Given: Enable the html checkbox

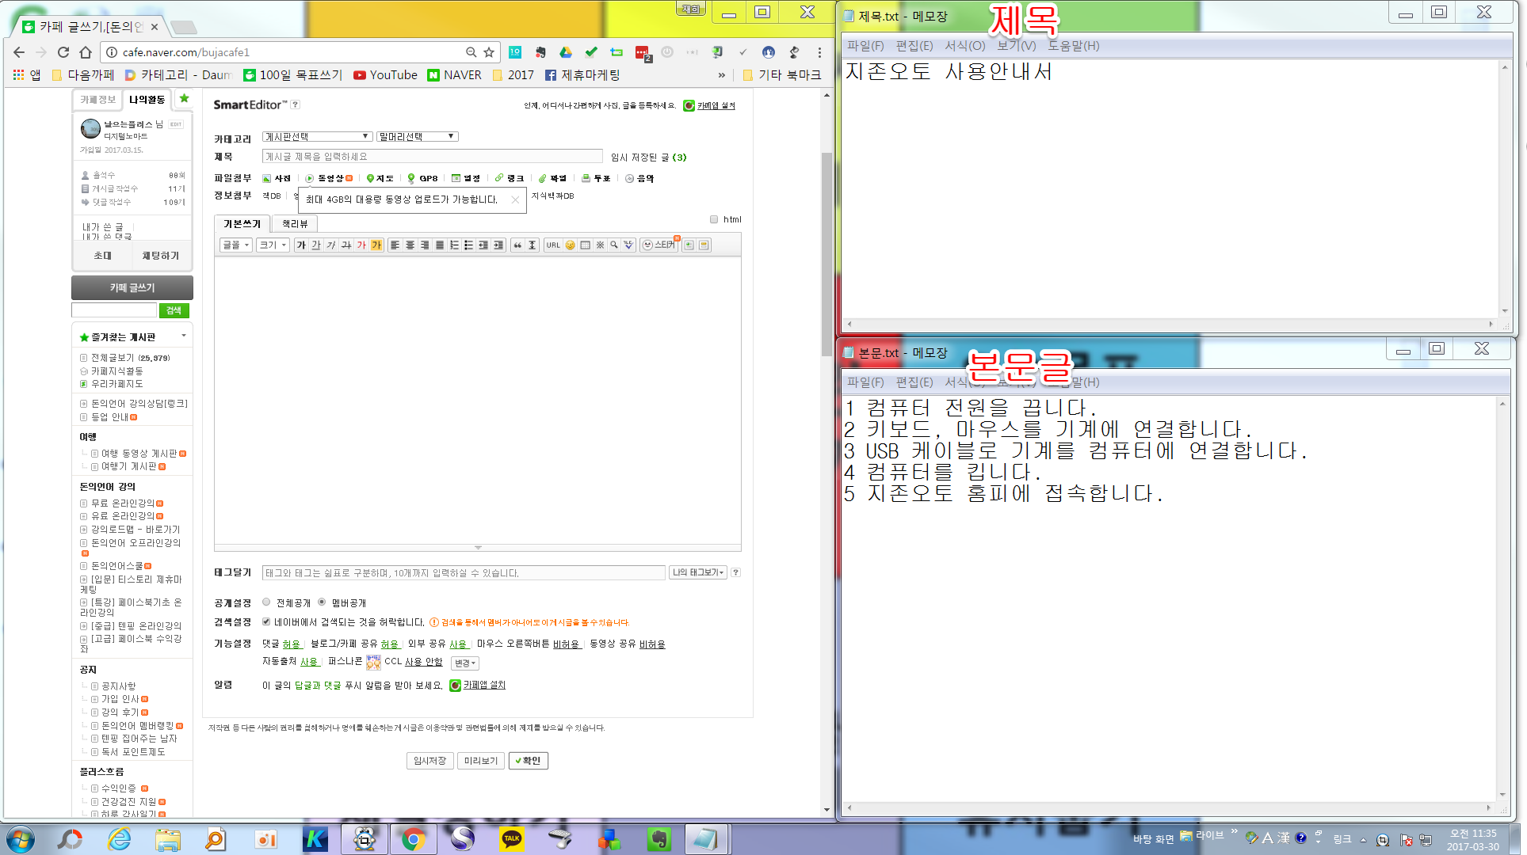Looking at the screenshot, I should pos(714,219).
